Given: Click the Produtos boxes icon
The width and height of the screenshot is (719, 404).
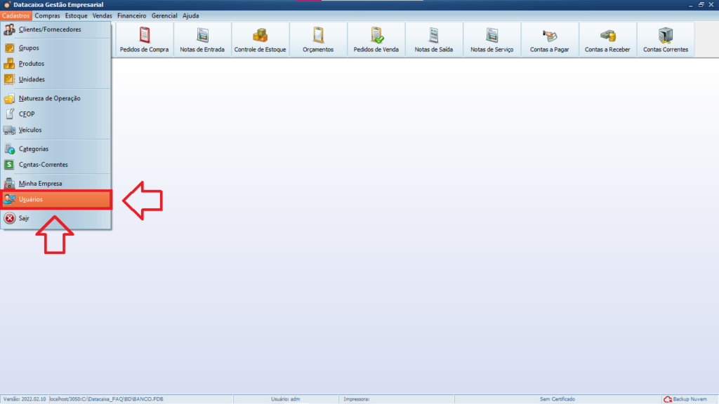Looking at the screenshot, I should (9, 63).
